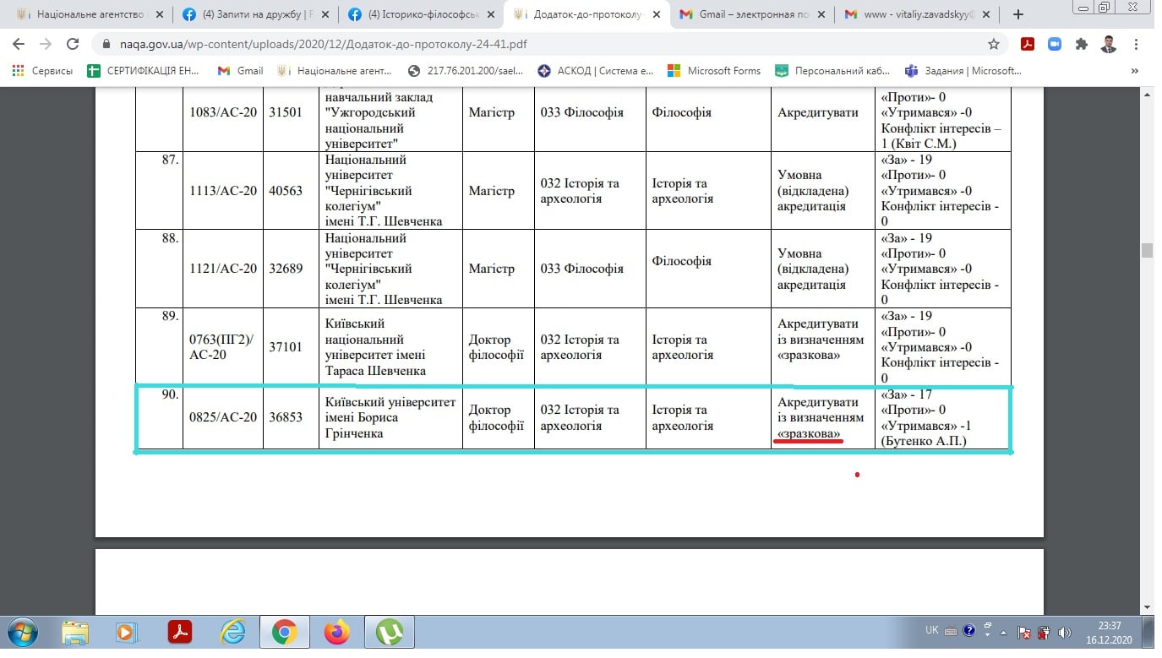Open the Adobe Acrobat extension icon
The width and height of the screenshot is (1162, 658).
click(1028, 44)
